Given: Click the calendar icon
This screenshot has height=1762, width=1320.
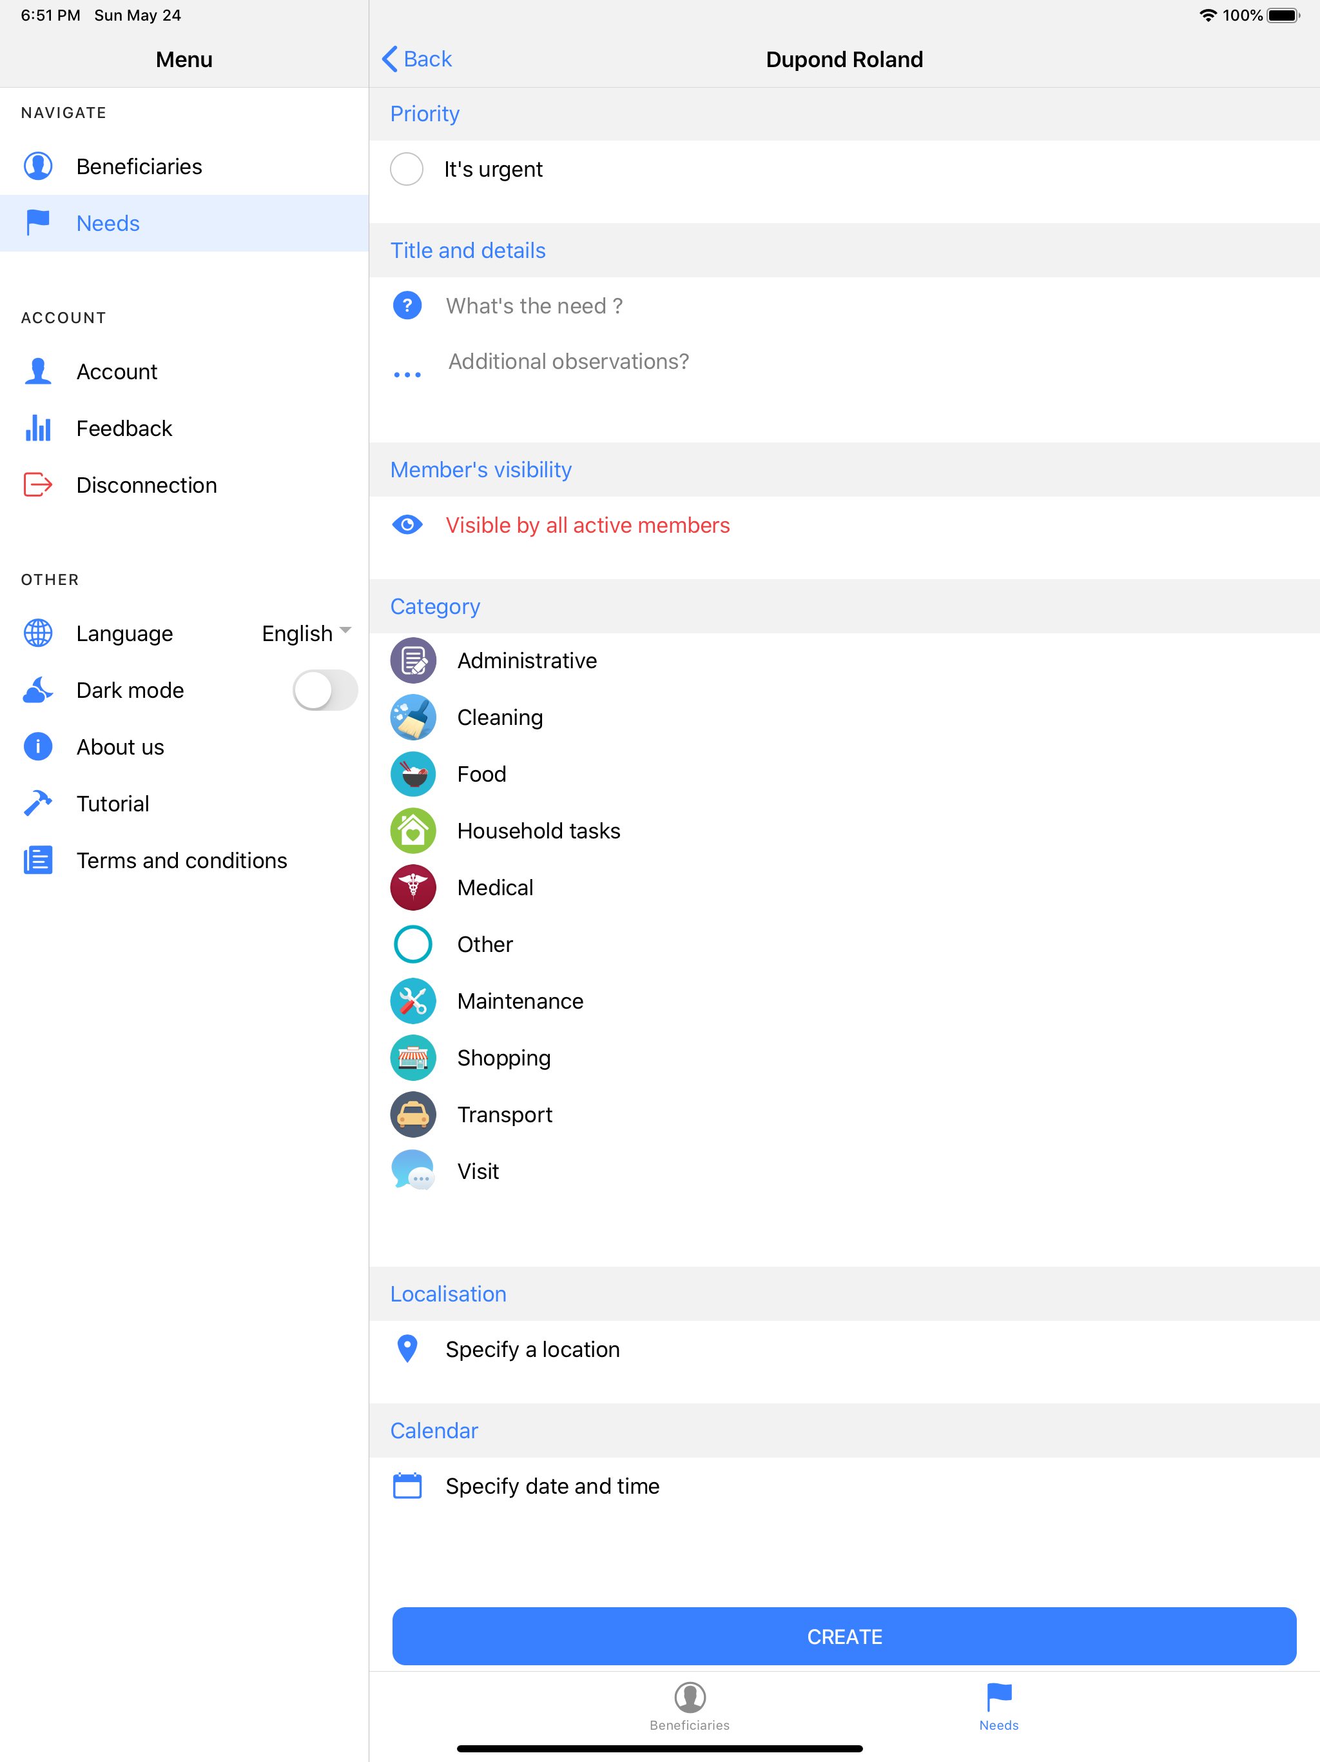Looking at the screenshot, I should point(407,1485).
